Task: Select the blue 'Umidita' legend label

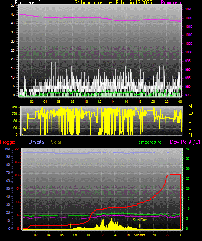Action: click(x=36, y=142)
